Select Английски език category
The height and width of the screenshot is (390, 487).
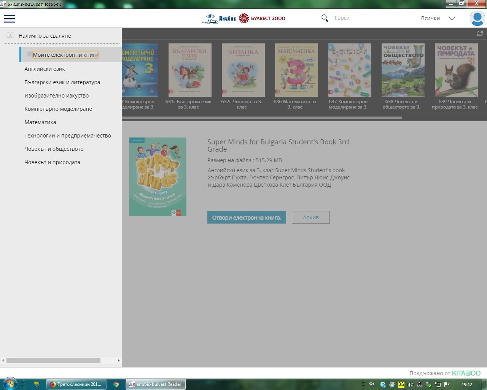[x=45, y=69]
